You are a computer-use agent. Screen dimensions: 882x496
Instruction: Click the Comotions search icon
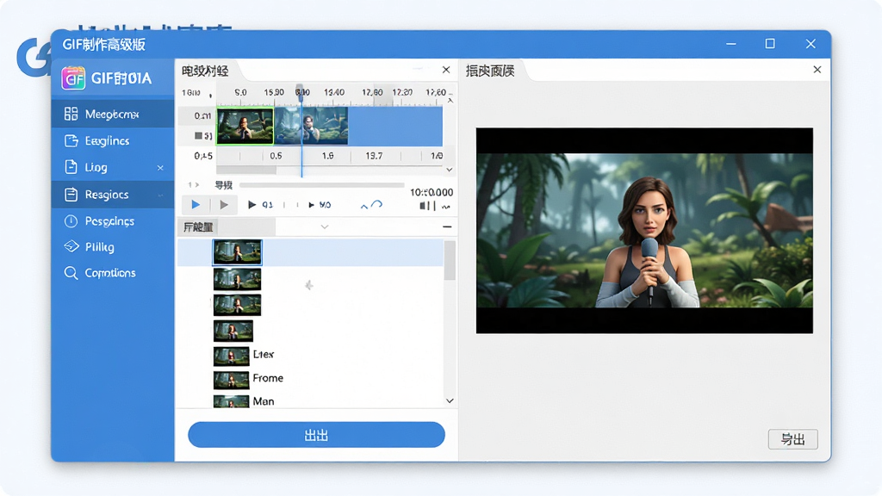(x=71, y=273)
